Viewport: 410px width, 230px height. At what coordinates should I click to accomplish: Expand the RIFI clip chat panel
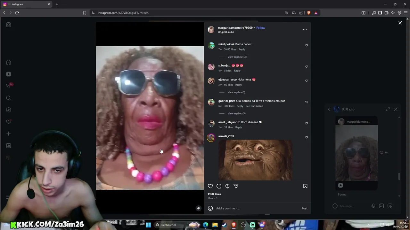[388, 109]
